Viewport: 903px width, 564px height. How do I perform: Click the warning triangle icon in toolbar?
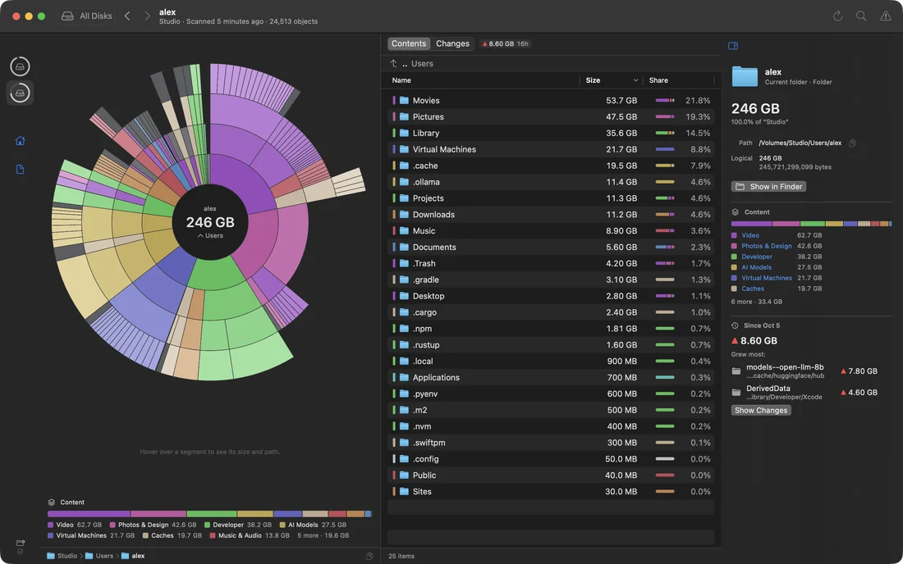click(885, 16)
